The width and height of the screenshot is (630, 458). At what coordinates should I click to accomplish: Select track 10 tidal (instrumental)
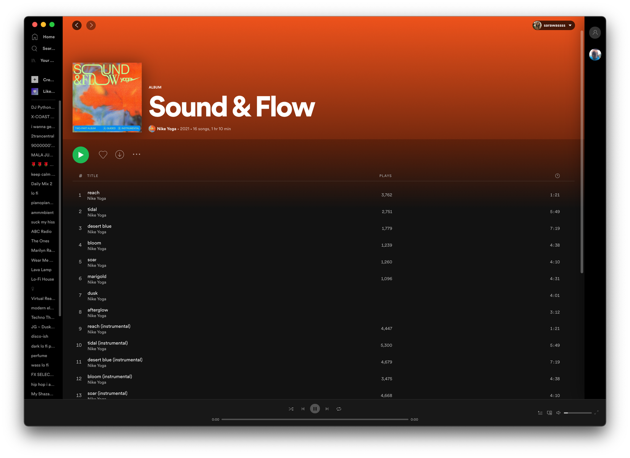coord(323,346)
